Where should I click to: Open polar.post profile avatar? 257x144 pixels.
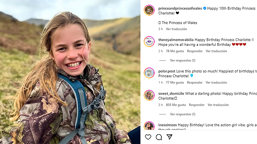(x=149, y=73)
